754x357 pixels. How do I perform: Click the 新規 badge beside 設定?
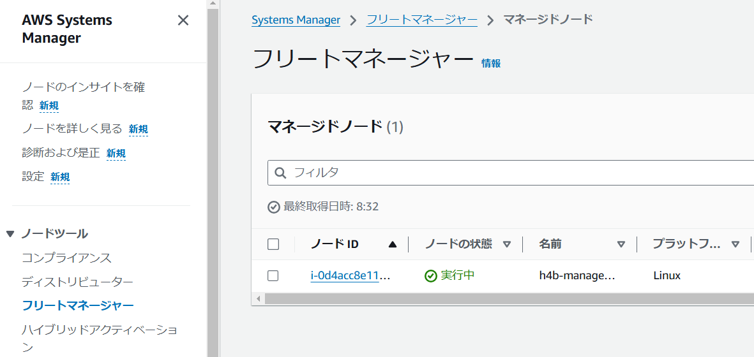coord(60,177)
